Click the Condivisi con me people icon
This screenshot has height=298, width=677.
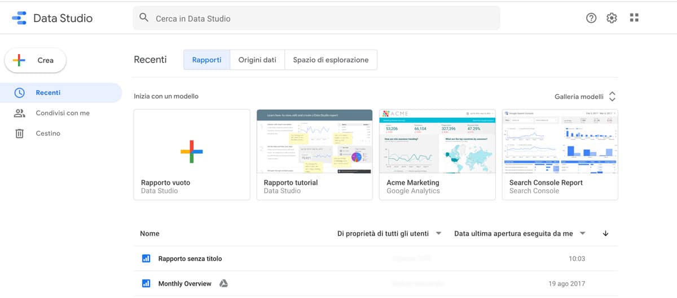pos(20,113)
